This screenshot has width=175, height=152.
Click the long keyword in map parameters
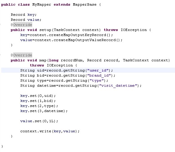tap(54, 61)
